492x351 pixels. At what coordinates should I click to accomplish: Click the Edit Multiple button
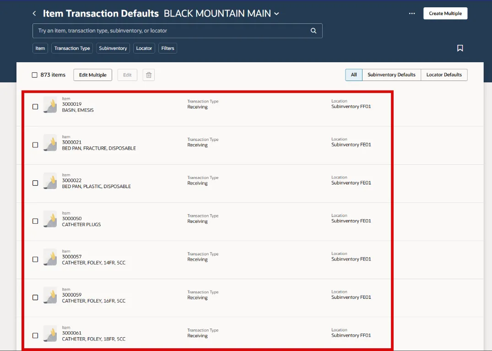click(x=92, y=75)
